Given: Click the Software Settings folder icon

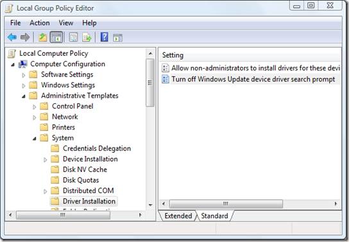Looking at the screenshot, I should [x=33, y=74].
